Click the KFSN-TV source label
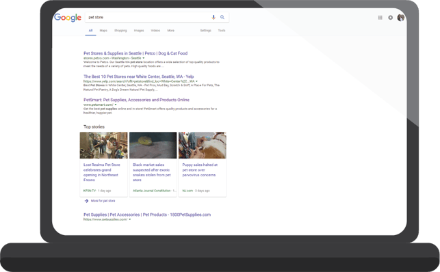Screen dimensions: 440x272 (90, 191)
